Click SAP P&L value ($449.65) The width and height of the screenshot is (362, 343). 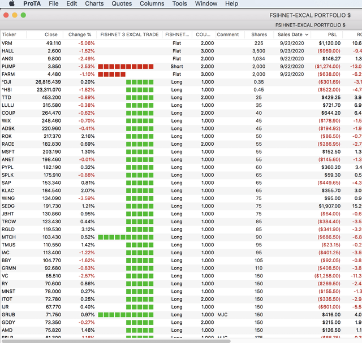coord(329,183)
